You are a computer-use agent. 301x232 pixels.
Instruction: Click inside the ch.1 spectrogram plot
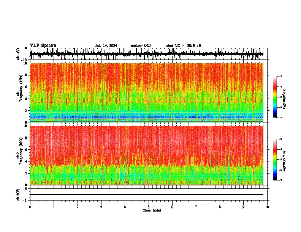(x=147, y=92)
